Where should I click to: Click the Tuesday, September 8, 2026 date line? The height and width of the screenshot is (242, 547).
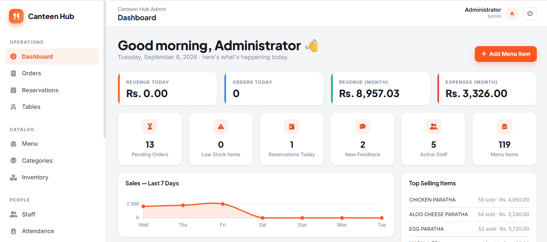(203, 57)
